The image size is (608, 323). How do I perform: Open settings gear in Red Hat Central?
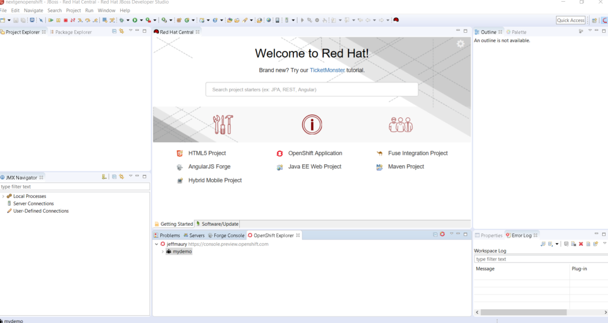(460, 44)
